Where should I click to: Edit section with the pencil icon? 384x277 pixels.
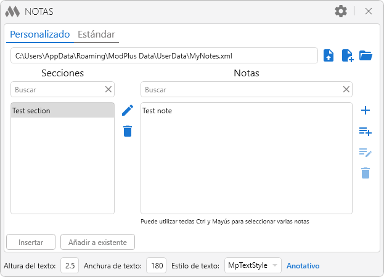128,110
